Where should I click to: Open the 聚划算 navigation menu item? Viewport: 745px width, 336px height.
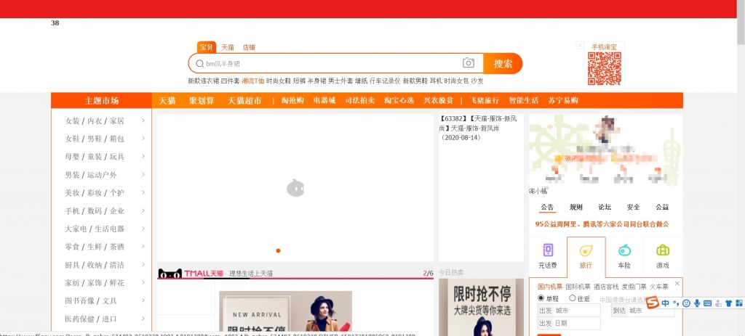point(202,101)
